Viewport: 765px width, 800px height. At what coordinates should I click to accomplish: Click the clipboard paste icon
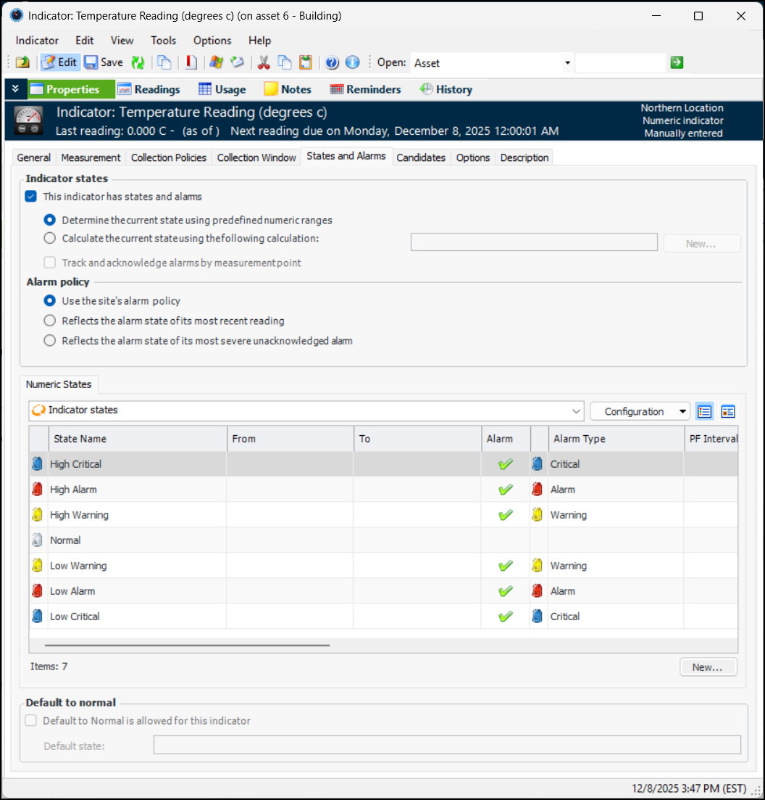pos(306,62)
